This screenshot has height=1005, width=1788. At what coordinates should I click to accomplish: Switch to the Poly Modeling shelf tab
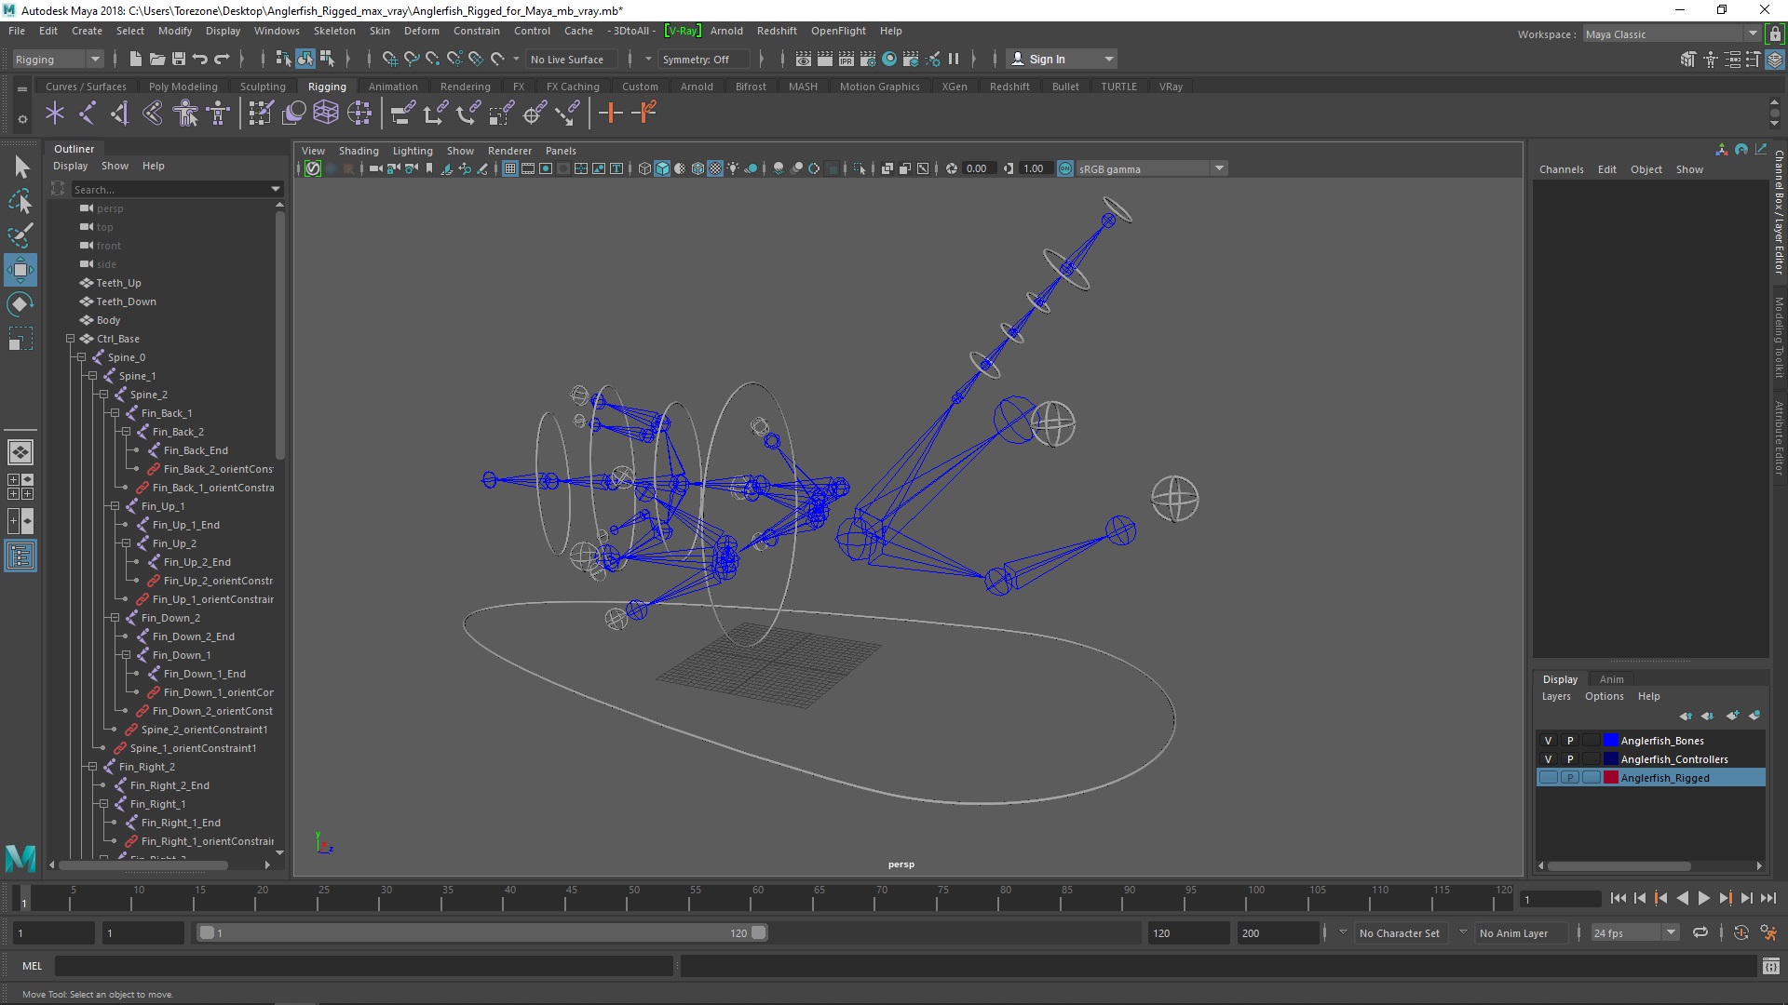tap(183, 87)
